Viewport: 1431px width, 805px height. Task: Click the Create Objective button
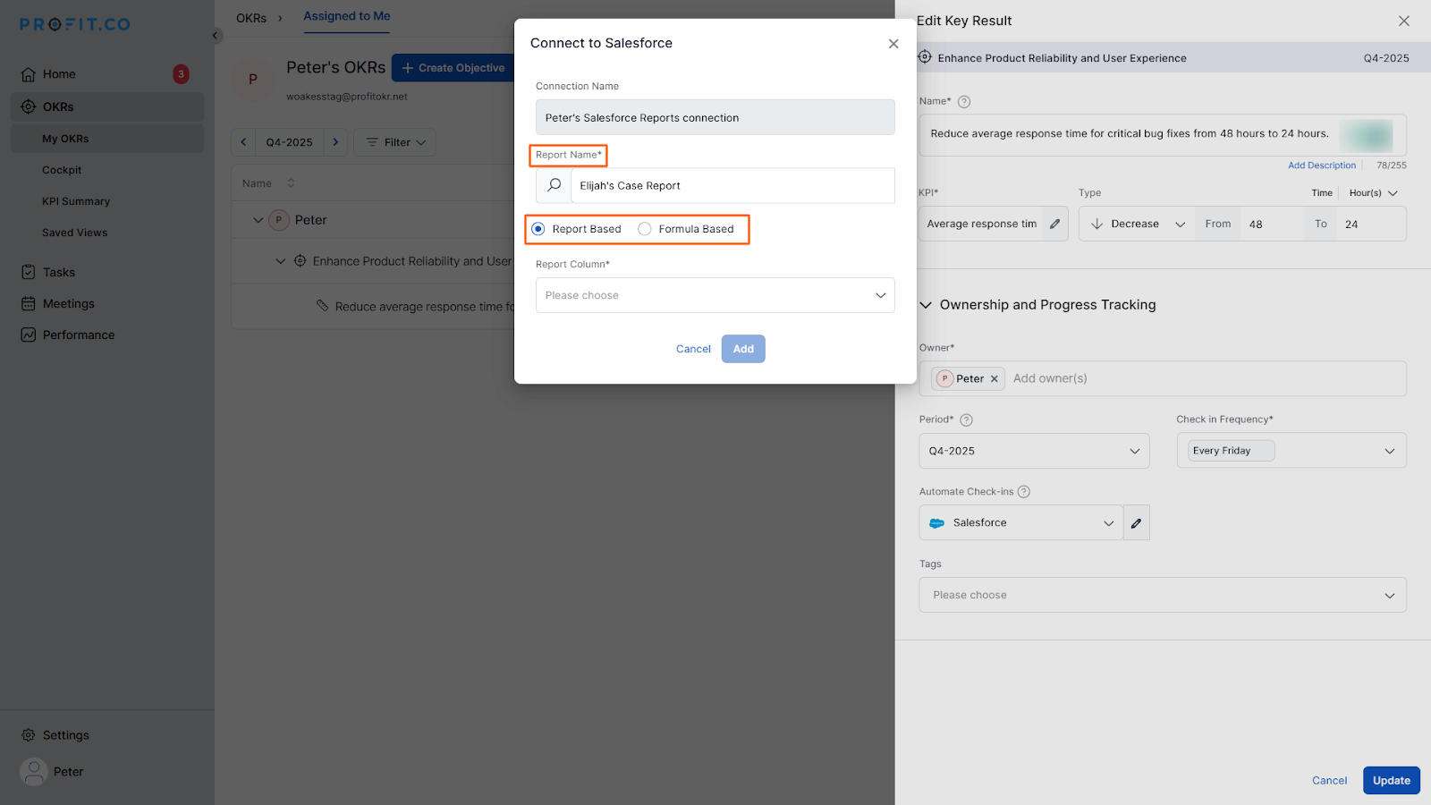coord(453,68)
